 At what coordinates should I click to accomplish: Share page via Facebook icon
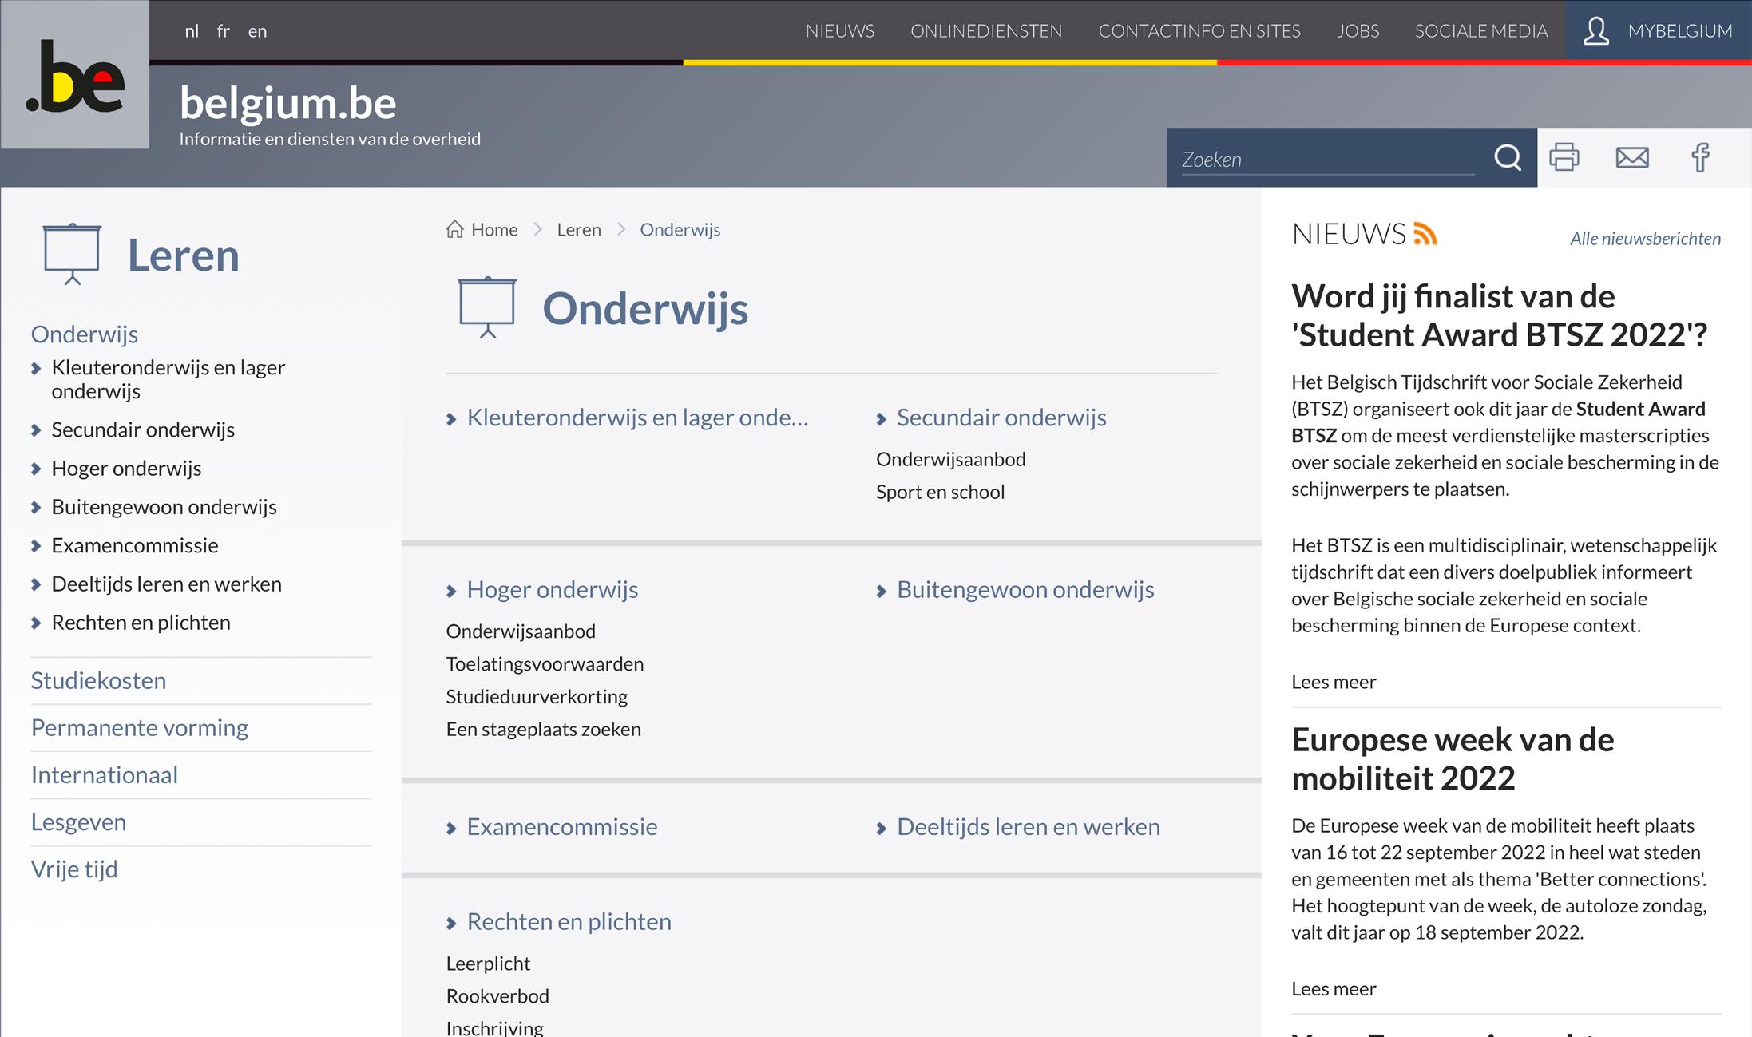1700,157
